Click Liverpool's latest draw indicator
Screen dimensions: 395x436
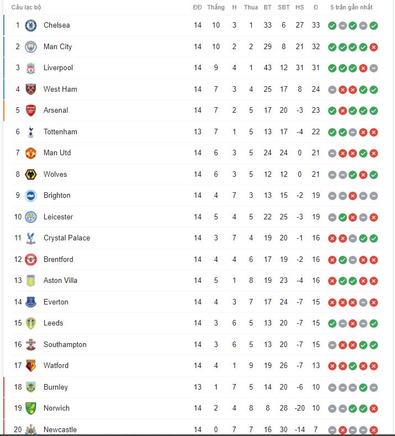pyautogui.click(x=373, y=69)
